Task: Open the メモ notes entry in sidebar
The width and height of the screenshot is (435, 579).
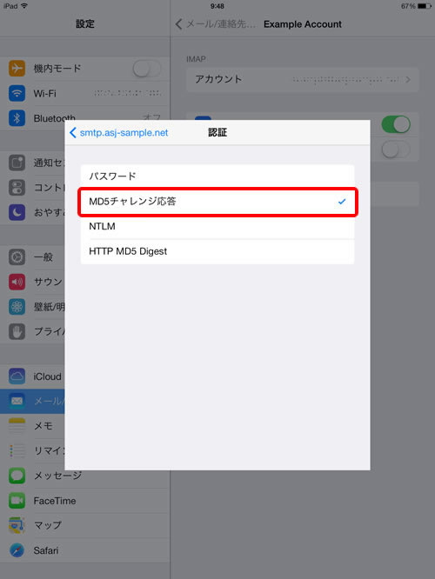Action: click(43, 426)
